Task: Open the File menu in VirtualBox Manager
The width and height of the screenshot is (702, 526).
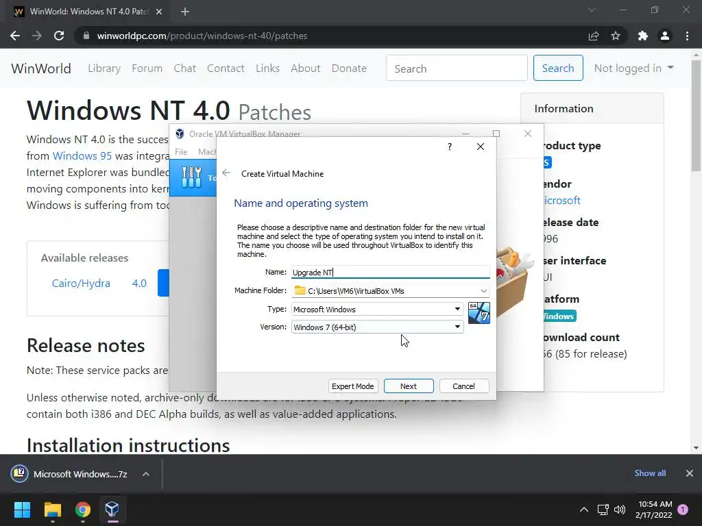Action: [x=181, y=151]
